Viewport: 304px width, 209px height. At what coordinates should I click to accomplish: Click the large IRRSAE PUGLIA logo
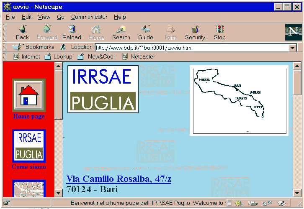[x=103, y=89]
